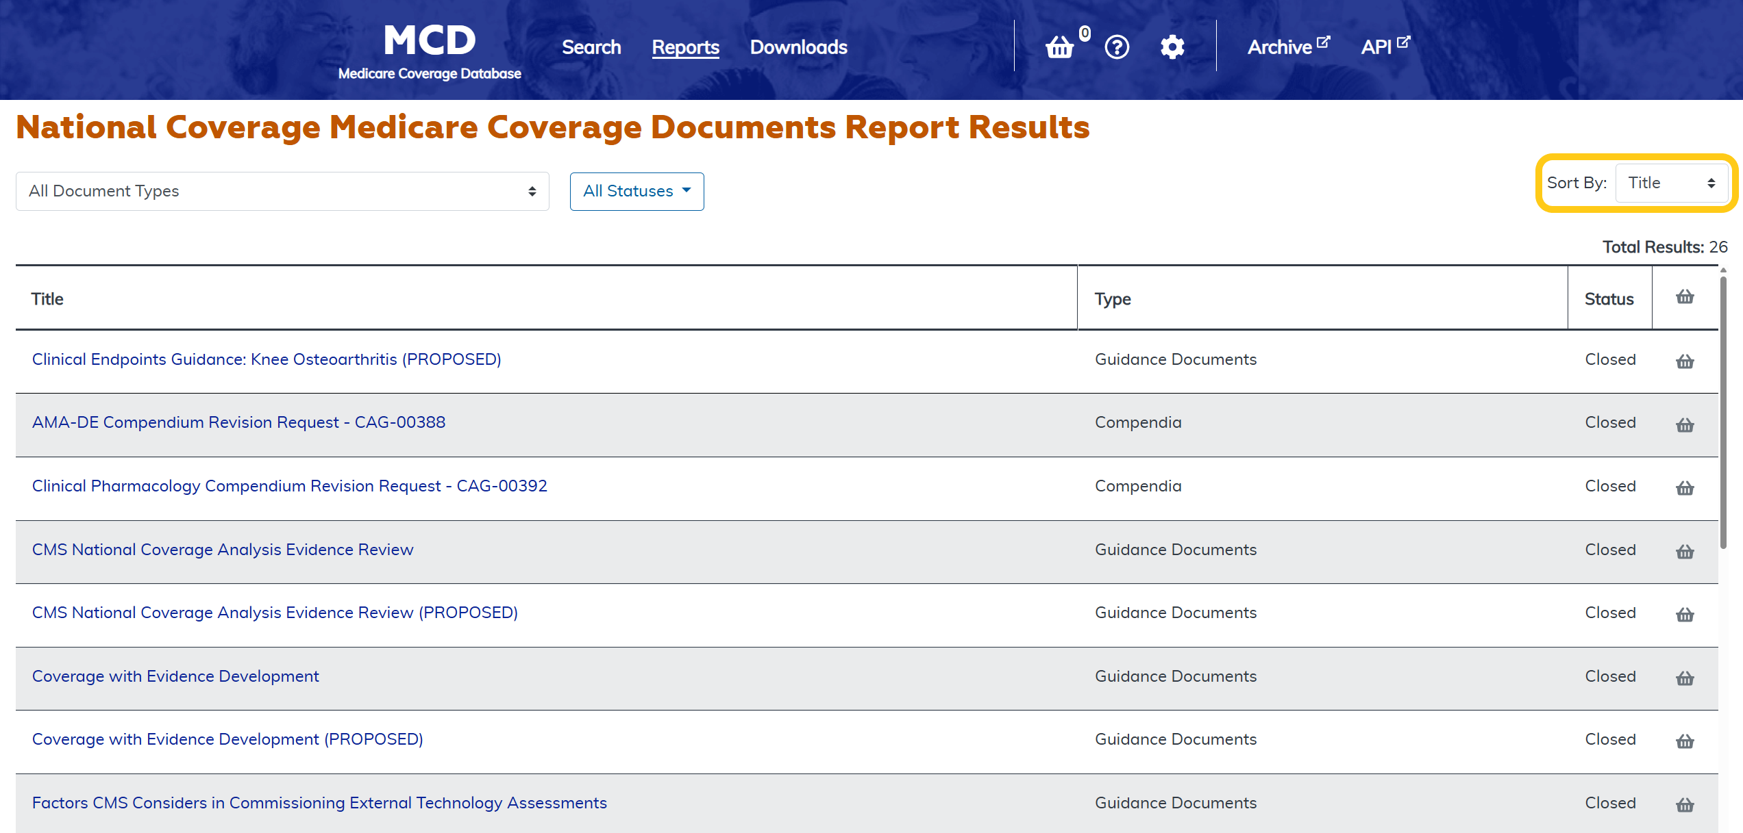Add Coverage with Evidence Development to basket
Viewport: 1743px width, 833px height.
point(1685,678)
